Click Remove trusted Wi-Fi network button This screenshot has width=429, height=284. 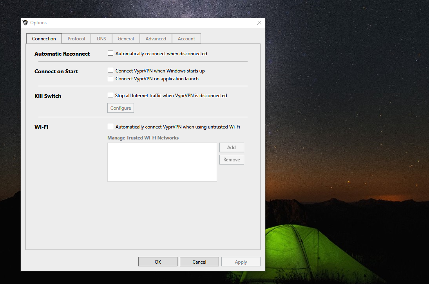(232, 159)
